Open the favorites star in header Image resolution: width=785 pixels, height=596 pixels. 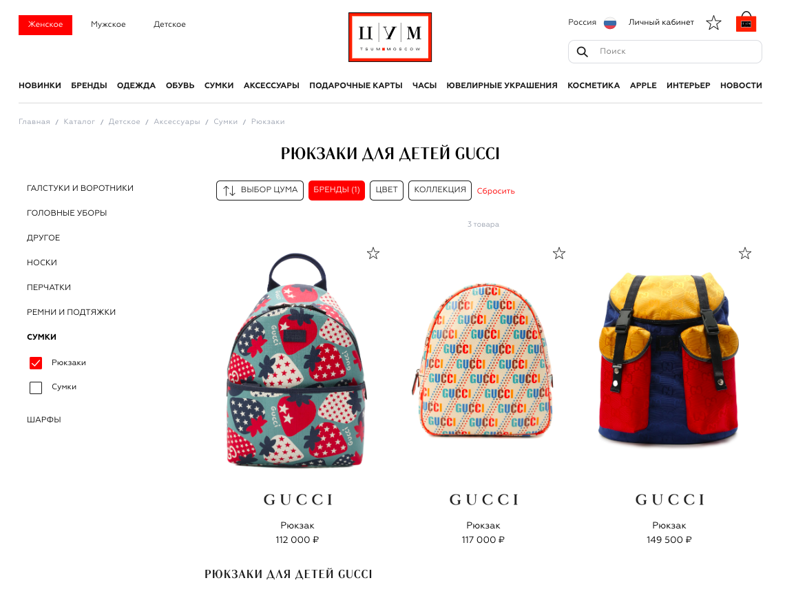(x=713, y=23)
